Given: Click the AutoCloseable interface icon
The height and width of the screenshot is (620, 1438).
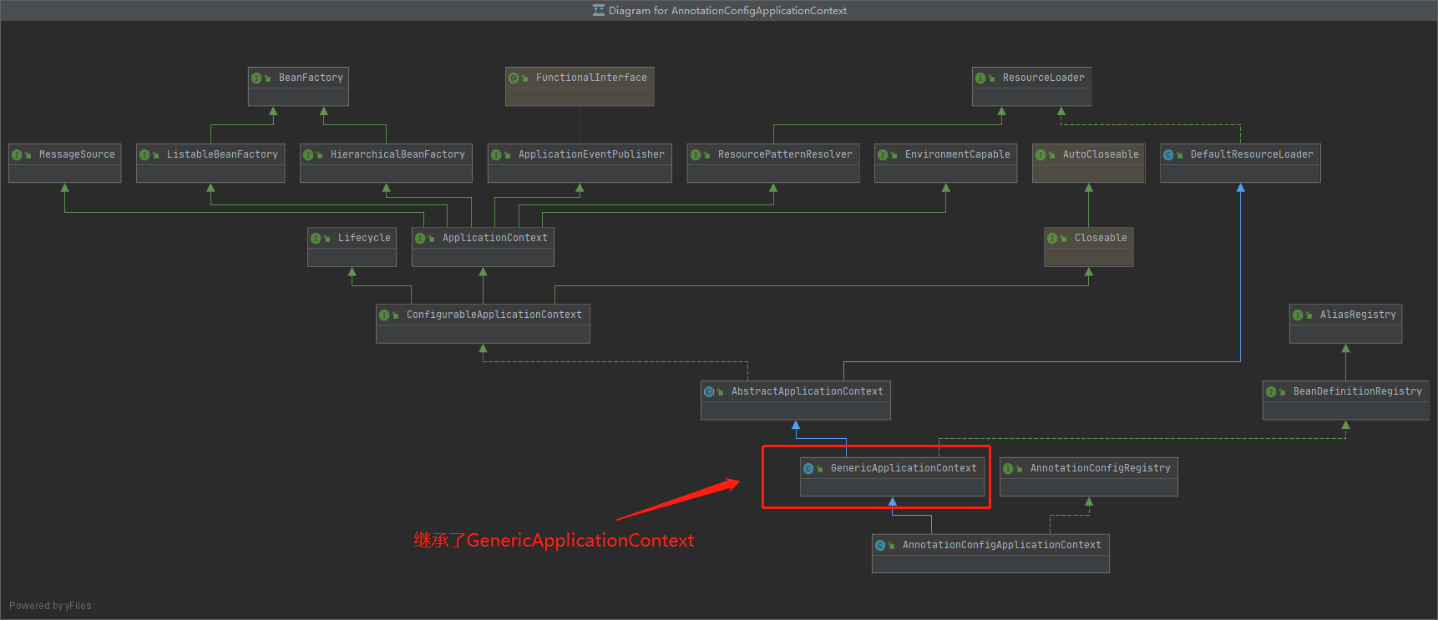Looking at the screenshot, I should [1041, 154].
